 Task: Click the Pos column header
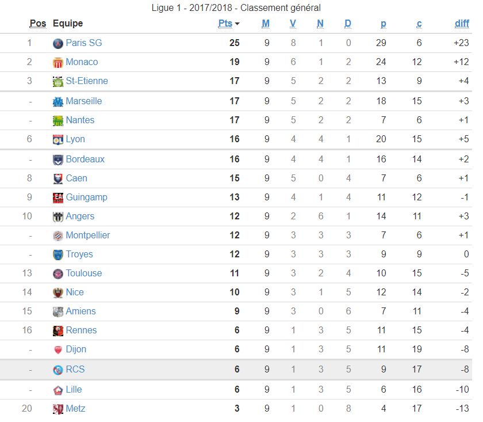click(38, 24)
